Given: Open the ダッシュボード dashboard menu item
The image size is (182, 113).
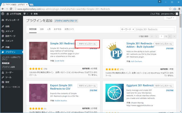Looking at the screenshot, I should pyautogui.click(x=12, y=20).
